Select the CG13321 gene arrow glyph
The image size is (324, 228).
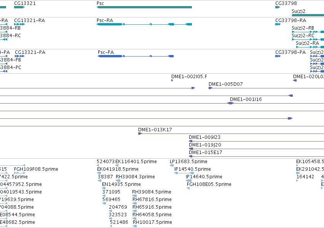19,7
